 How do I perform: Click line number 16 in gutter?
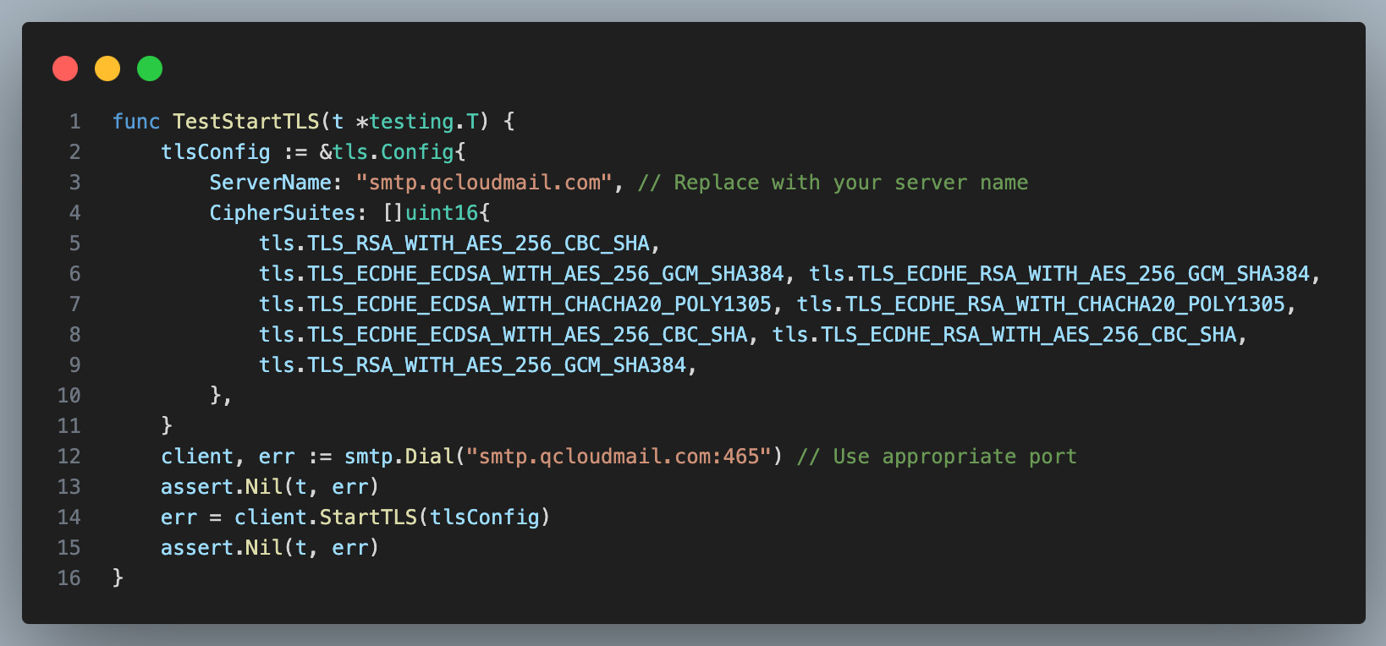69,578
